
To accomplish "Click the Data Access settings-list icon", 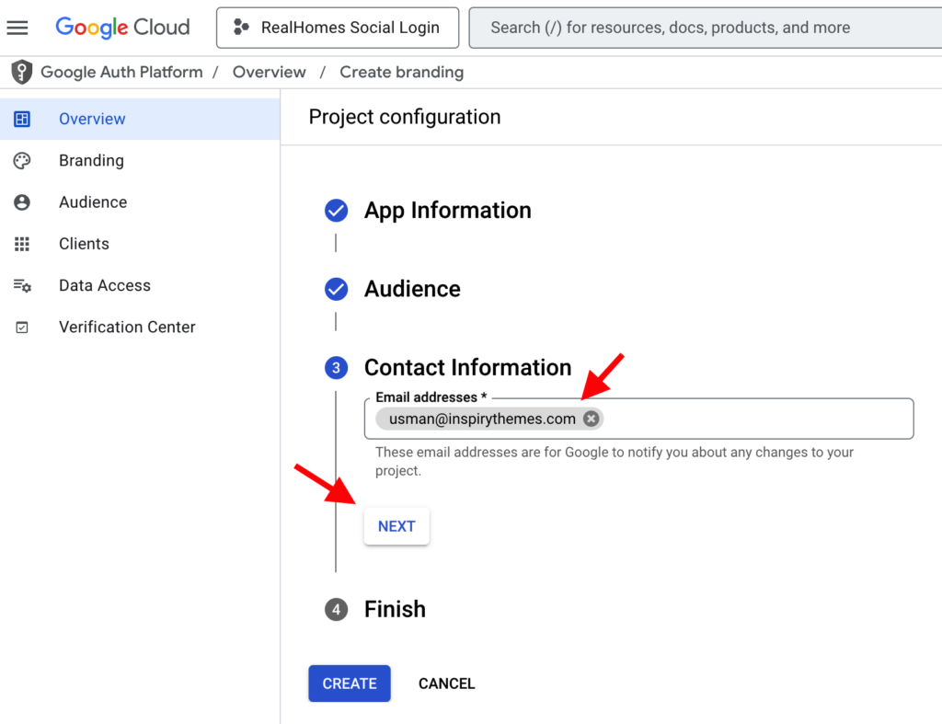I will 22,285.
